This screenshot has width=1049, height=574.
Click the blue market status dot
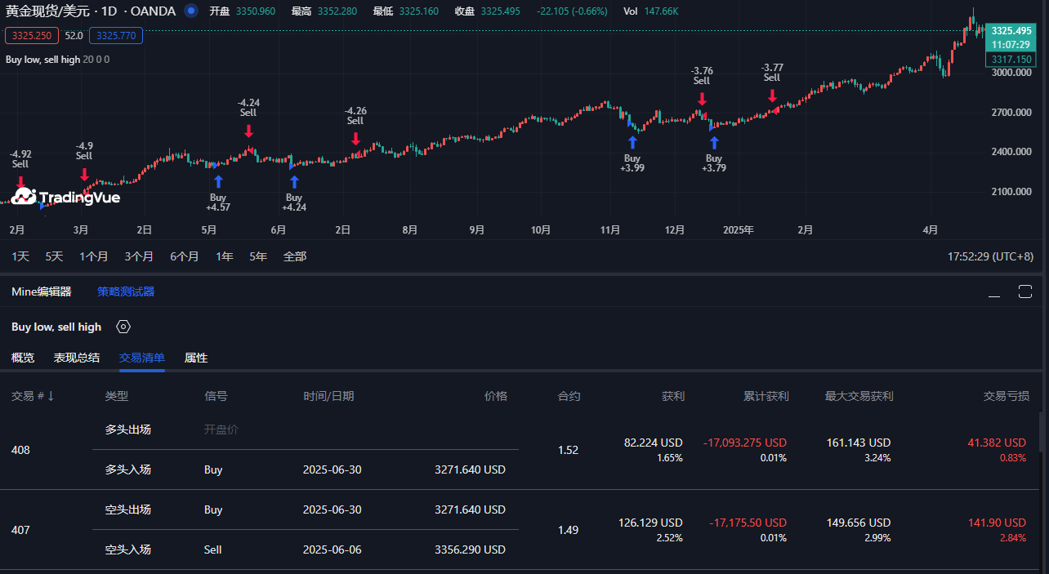[x=191, y=11]
